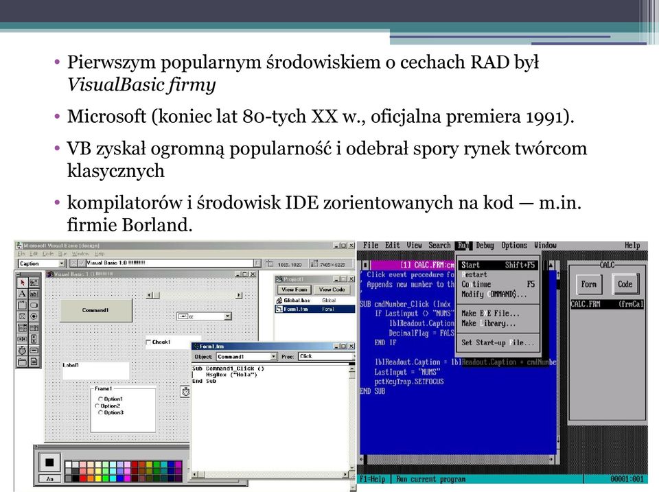The width and height of the screenshot is (659, 492).
Task: Click the cancel (X) button beside property value
Action: 73,263
